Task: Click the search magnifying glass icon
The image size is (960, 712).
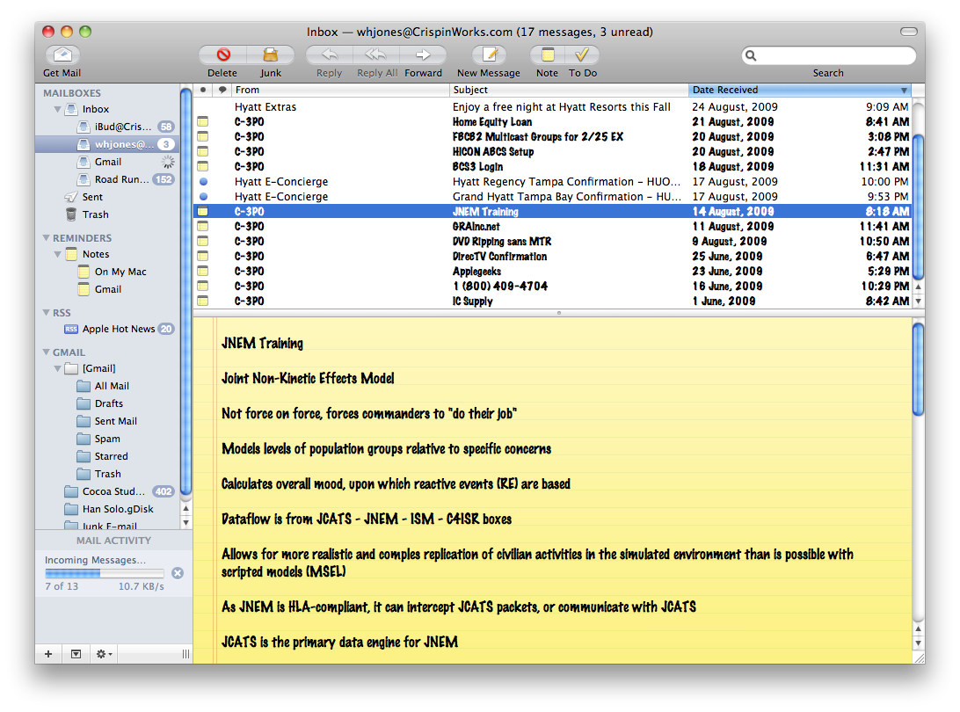Action: (x=752, y=55)
